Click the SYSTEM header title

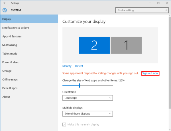[16, 10]
